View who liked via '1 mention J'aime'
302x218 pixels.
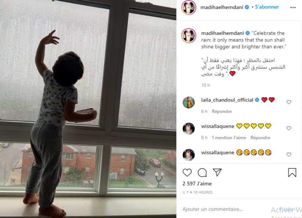coord(229,138)
